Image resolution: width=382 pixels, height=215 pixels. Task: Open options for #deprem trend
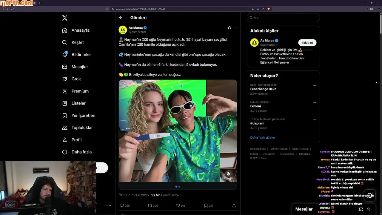click(x=314, y=120)
